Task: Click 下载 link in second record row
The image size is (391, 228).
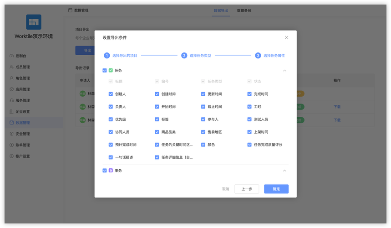Action: click(337, 107)
